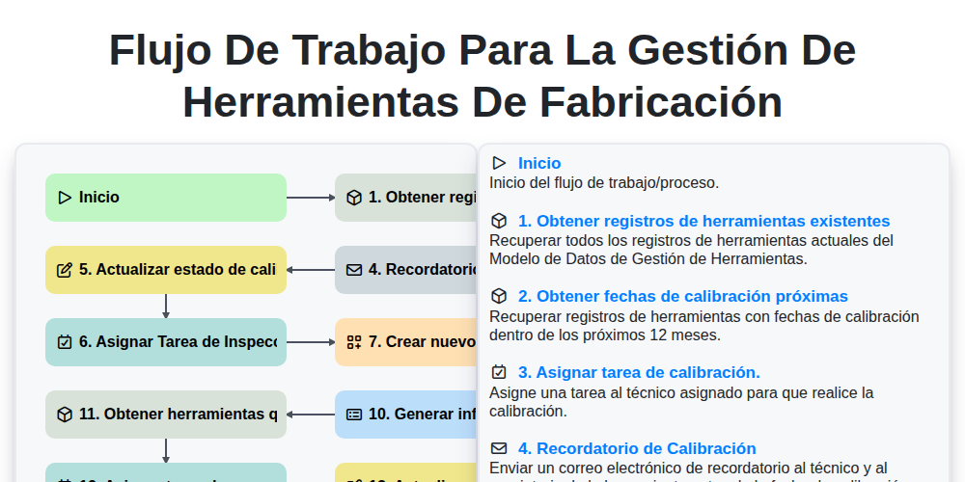This screenshot has height=482, width=965.
Task: Open link 3. Asignar tarea de calibración
Action: pos(639,372)
